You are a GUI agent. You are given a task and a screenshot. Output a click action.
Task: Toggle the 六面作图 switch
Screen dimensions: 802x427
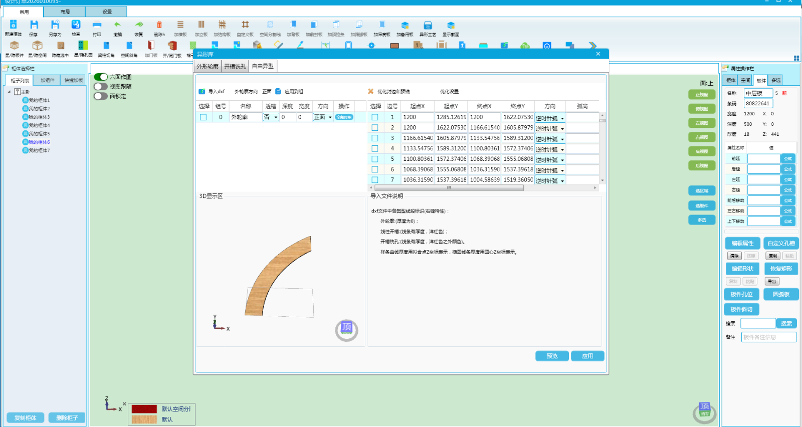click(101, 77)
